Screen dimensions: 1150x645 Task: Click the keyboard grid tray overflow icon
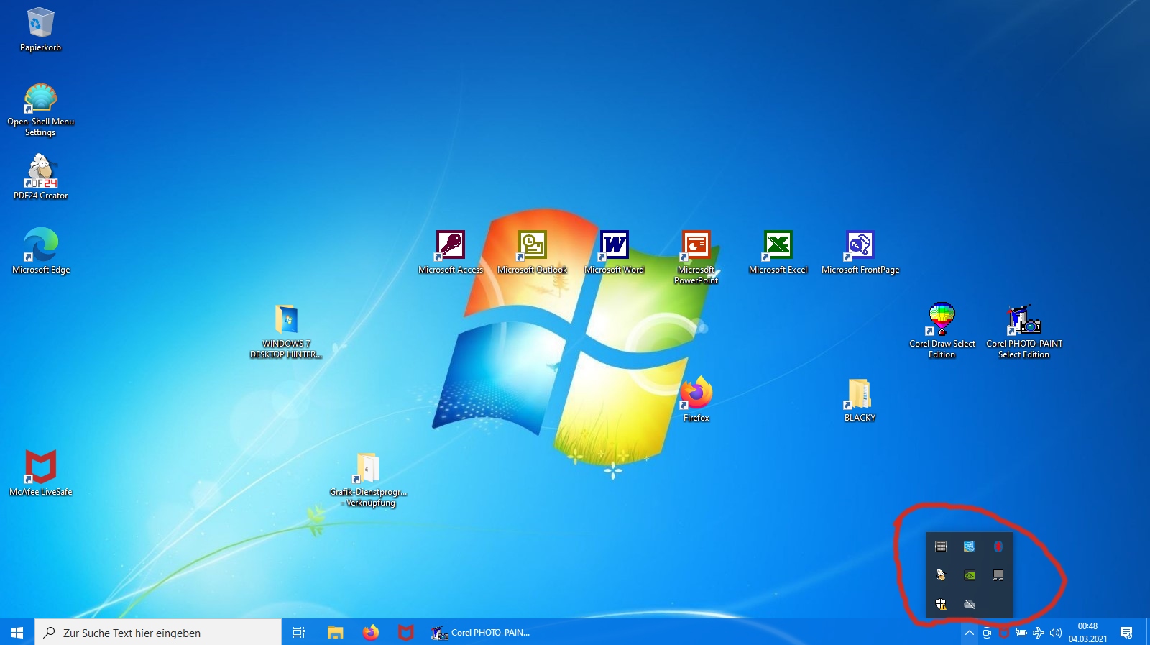[941, 546]
